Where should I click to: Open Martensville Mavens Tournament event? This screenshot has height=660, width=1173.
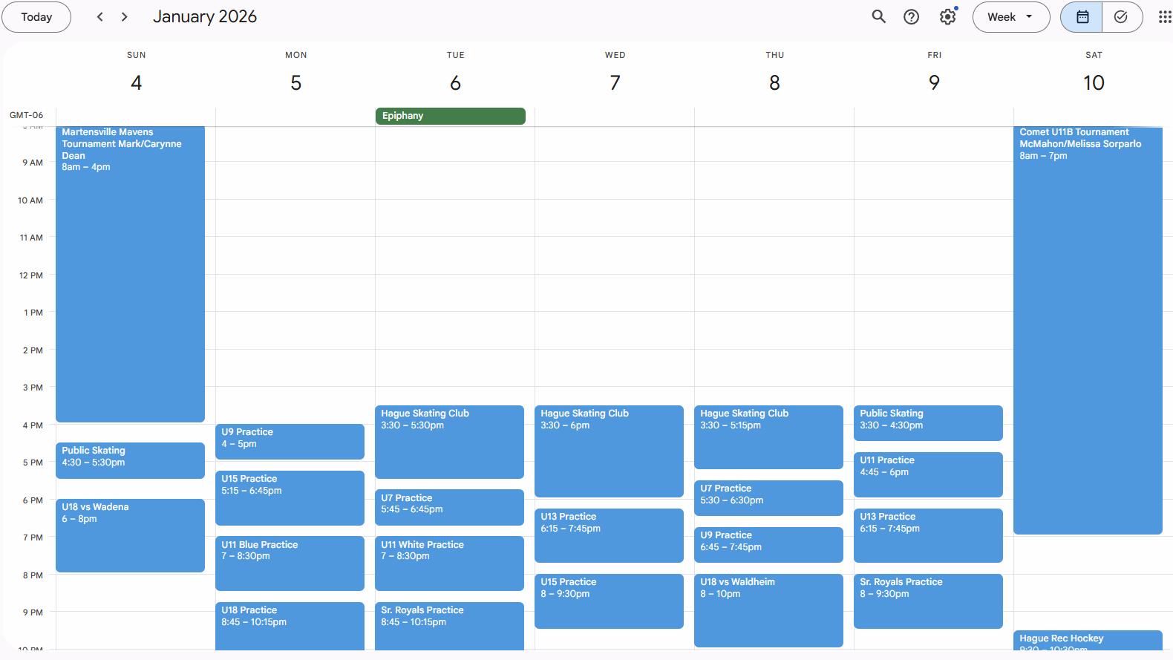point(130,273)
